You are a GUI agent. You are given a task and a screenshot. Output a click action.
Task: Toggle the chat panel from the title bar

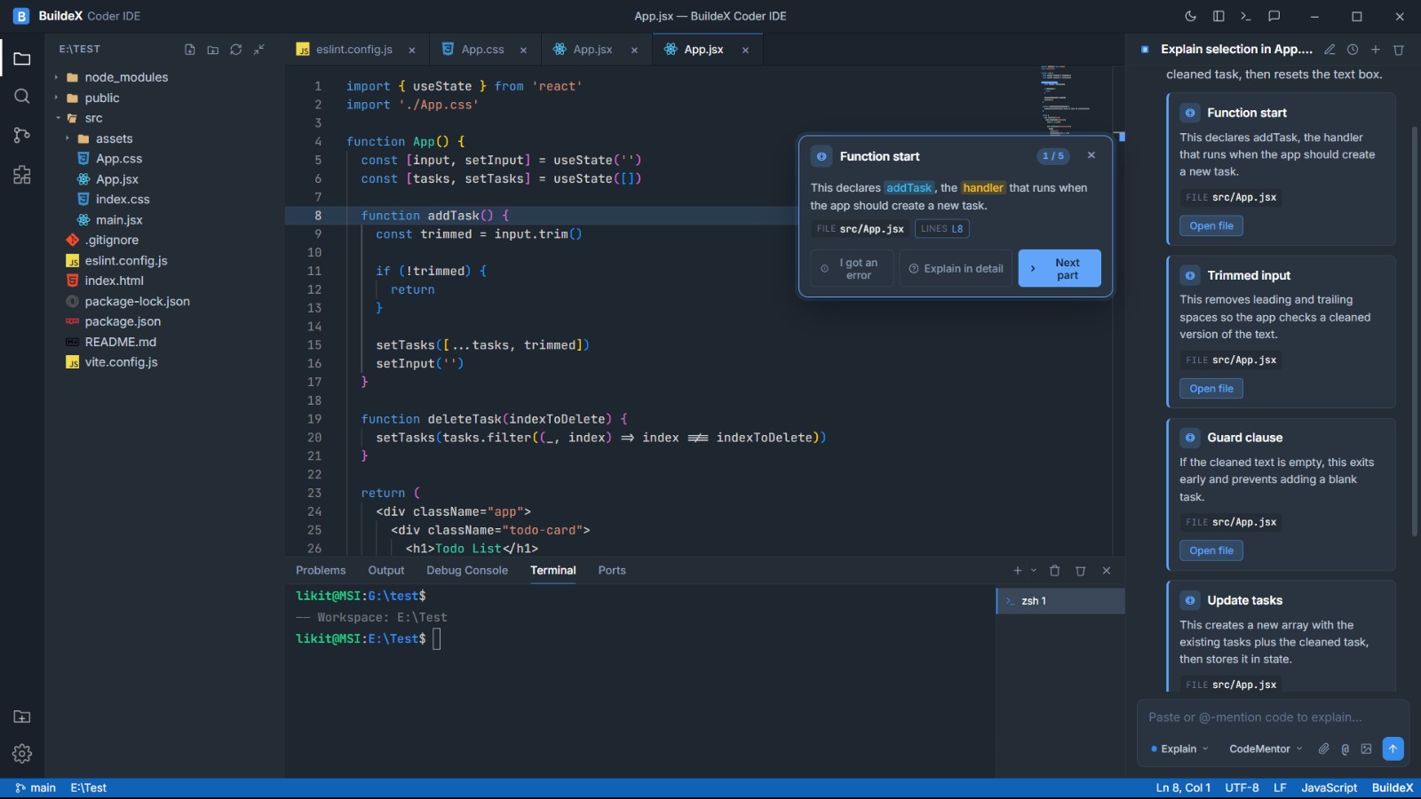tap(1274, 16)
